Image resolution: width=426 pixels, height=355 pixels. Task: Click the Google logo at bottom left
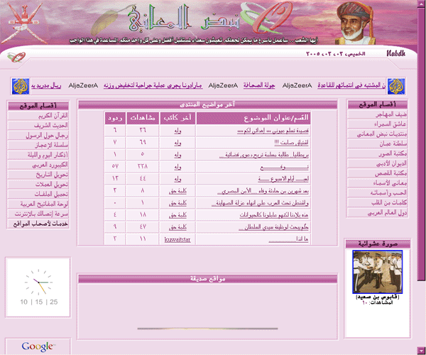point(38,346)
